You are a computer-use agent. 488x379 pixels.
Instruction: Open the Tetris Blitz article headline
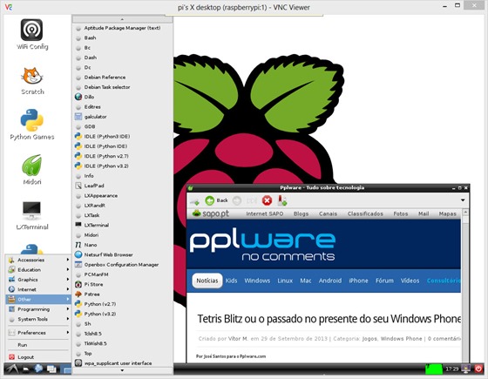(329, 319)
